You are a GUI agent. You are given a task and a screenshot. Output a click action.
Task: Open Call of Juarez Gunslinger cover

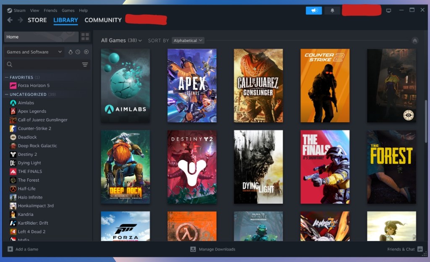tap(258, 86)
